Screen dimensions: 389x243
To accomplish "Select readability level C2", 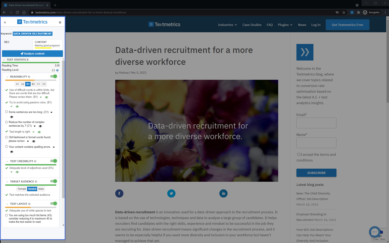I will coord(44,84).
